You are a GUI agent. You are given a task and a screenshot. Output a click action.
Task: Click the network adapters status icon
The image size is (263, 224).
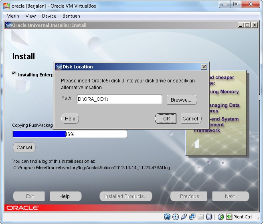tap(192, 217)
